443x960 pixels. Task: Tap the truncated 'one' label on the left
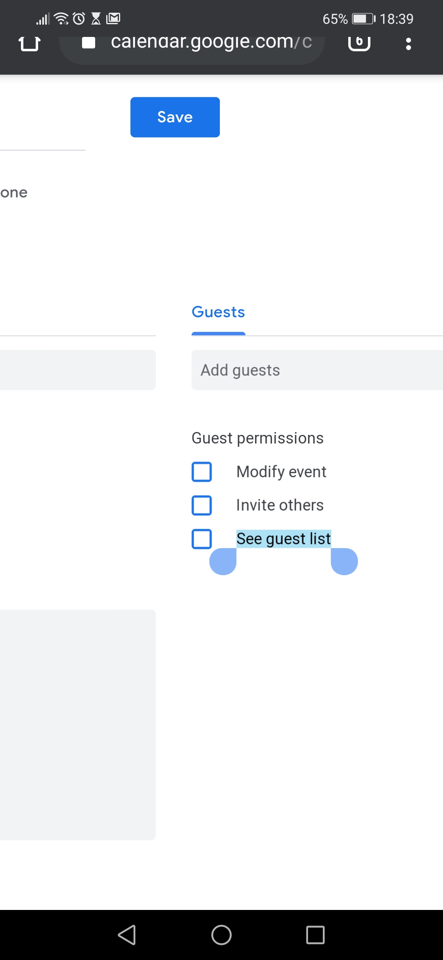(14, 192)
